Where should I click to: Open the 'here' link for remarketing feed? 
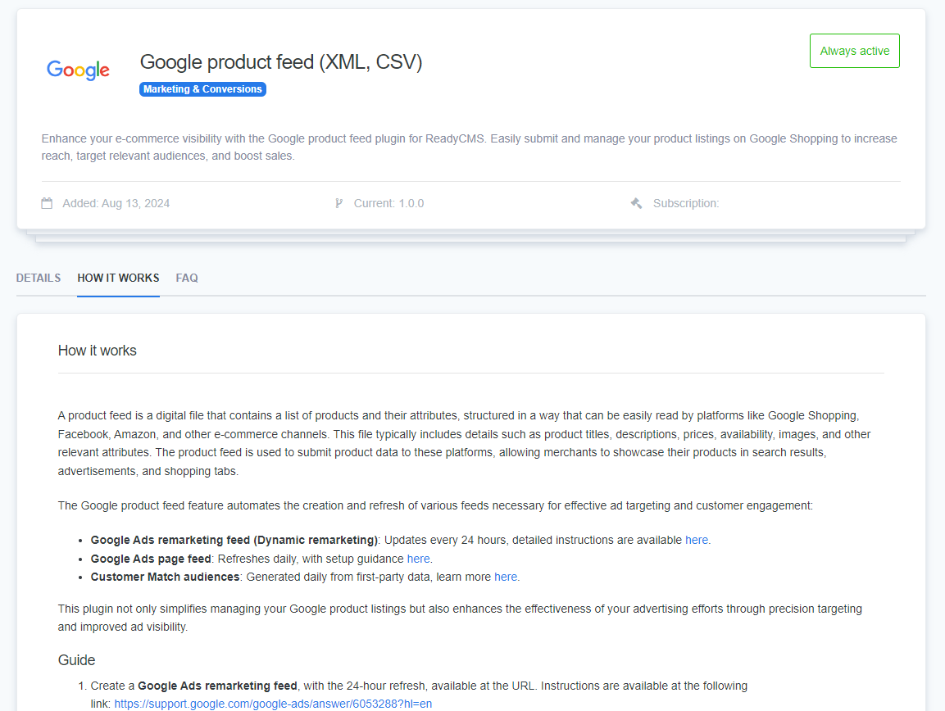(696, 540)
